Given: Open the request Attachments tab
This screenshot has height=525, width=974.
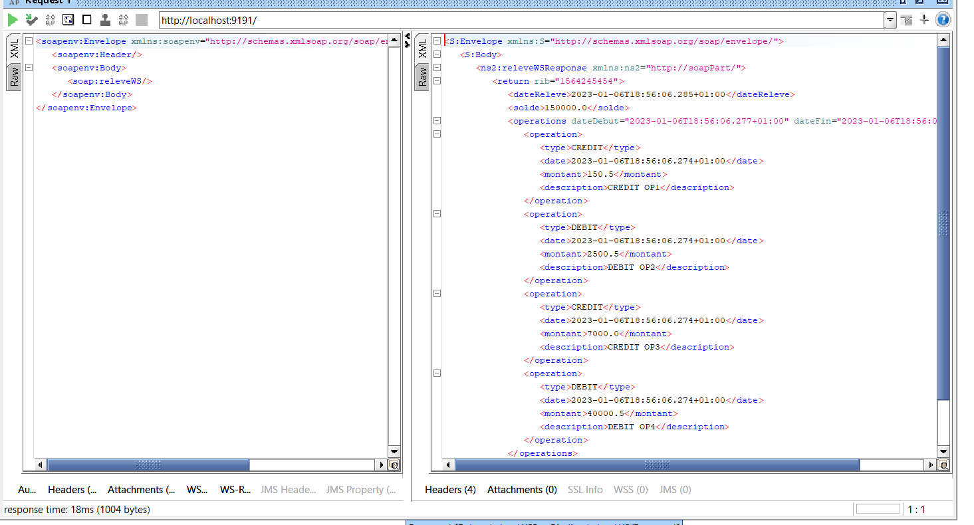Looking at the screenshot, I should coord(142,490).
